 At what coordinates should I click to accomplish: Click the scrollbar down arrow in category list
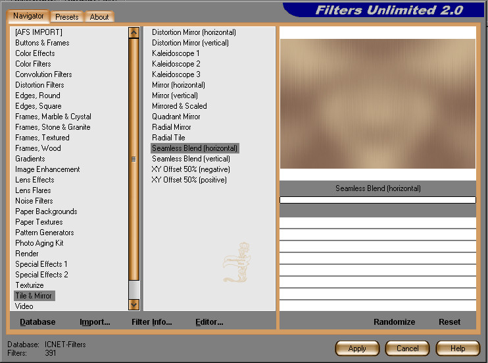click(x=134, y=304)
